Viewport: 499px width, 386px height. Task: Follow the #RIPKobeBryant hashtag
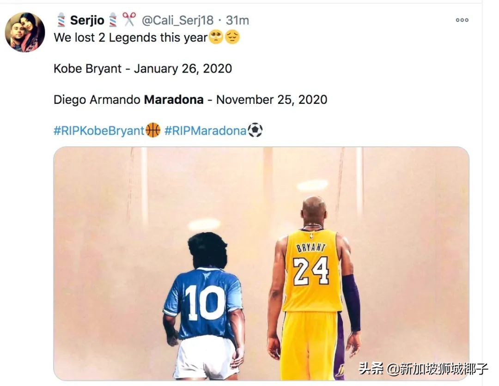coord(99,131)
